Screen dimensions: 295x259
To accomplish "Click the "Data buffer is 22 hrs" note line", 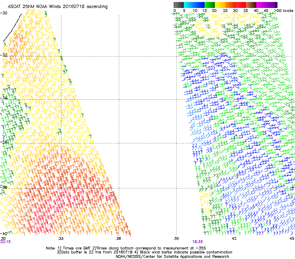I will tap(144, 252).
